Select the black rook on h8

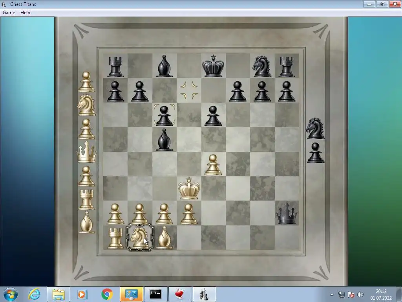(287, 66)
